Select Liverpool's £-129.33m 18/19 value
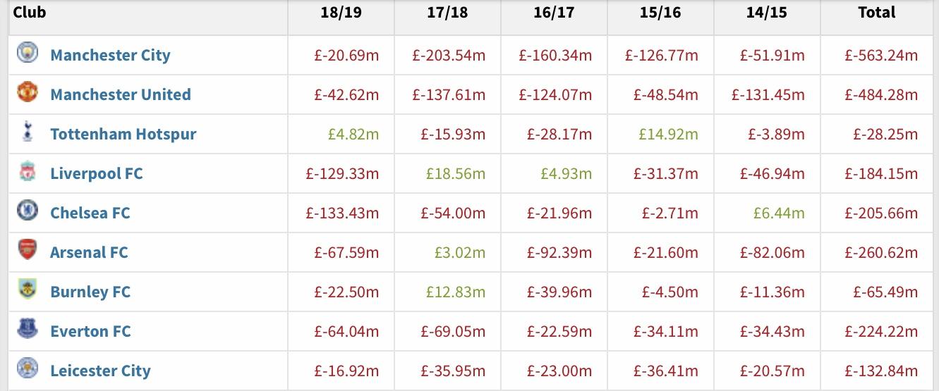This screenshot has width=939, height=391. click(342, 173)
